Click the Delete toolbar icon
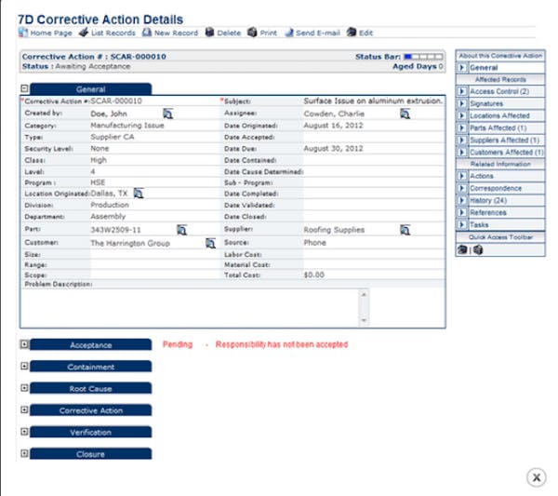Image resolution: width=558 pixels, height=496 pixels. (210, 33)
